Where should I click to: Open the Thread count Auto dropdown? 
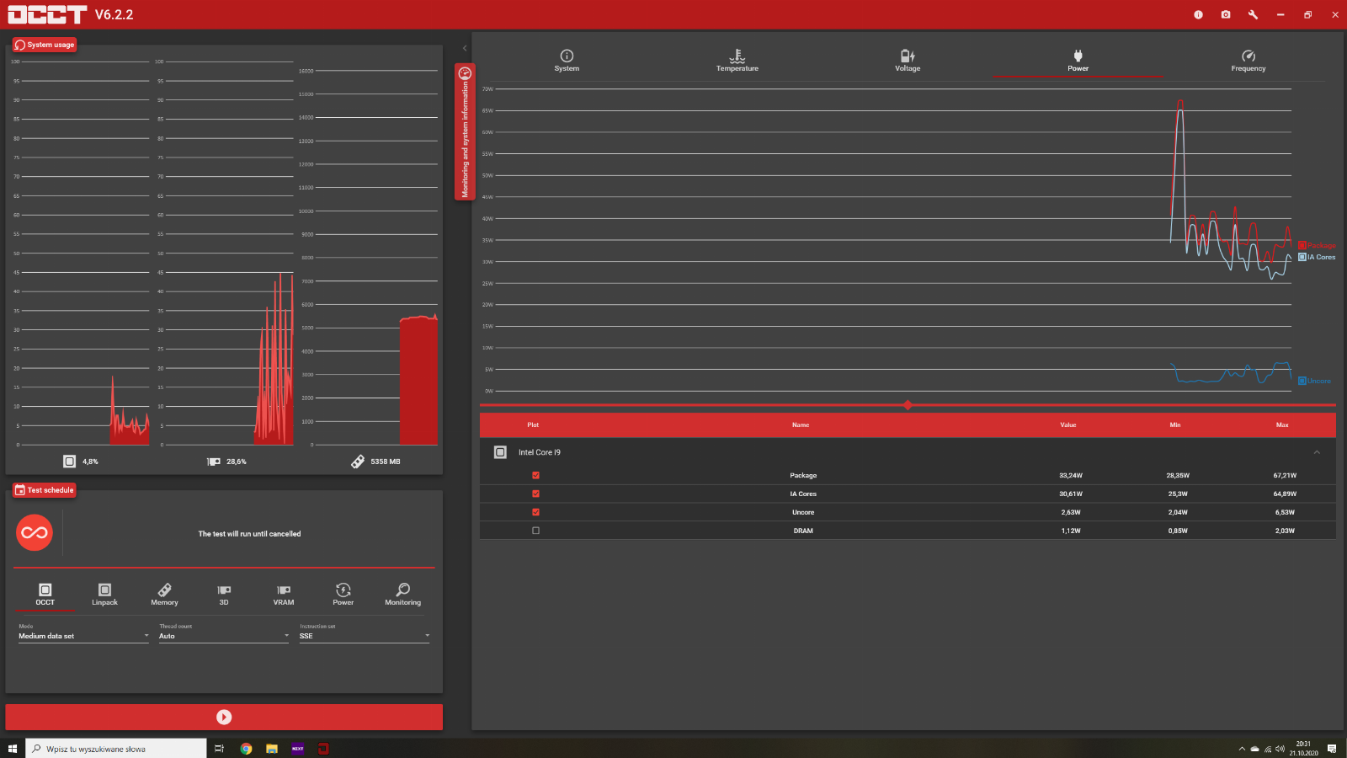(224, 636)
